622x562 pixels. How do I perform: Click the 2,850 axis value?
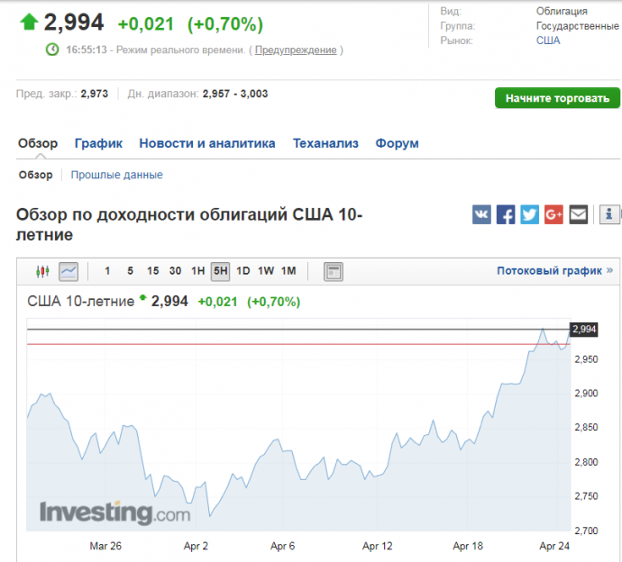point(586,427)
